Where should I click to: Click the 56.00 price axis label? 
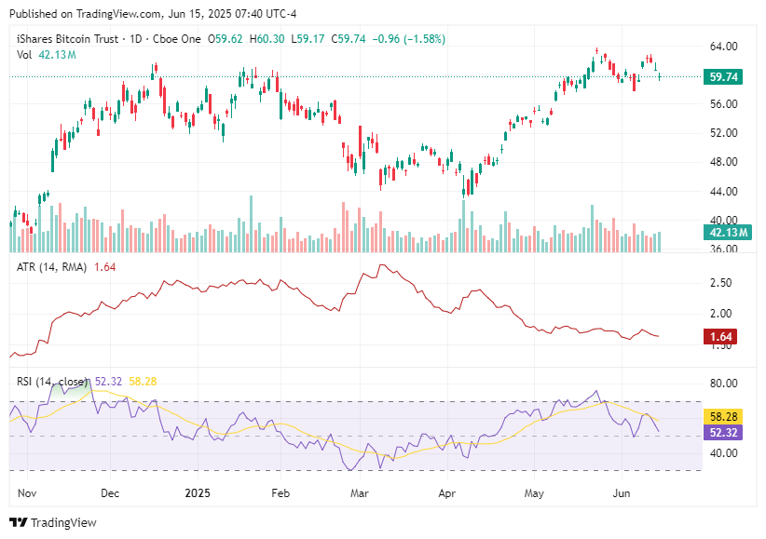pyautogui.click(x=723, y=103)
